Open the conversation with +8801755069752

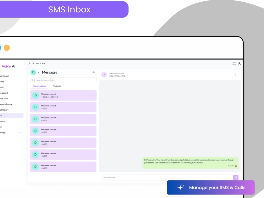[x=63, y=96]
